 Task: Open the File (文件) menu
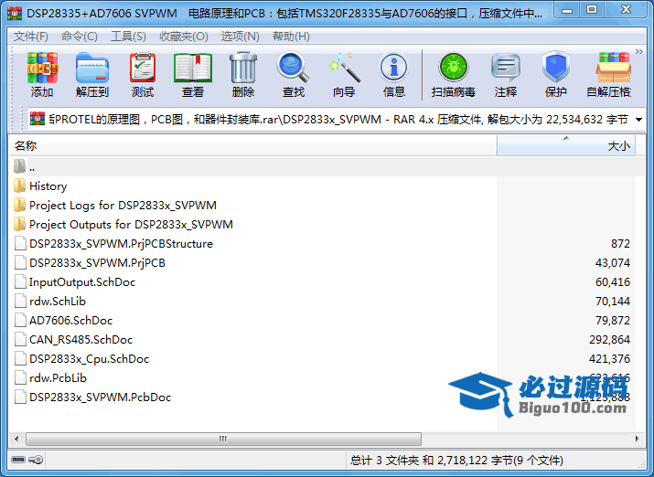tap(31, 37)
